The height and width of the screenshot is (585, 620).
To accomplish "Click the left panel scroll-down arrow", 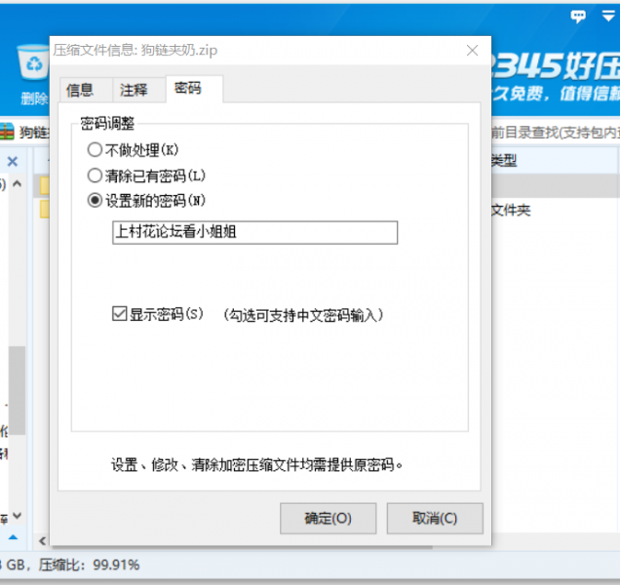I will (17, 516).
